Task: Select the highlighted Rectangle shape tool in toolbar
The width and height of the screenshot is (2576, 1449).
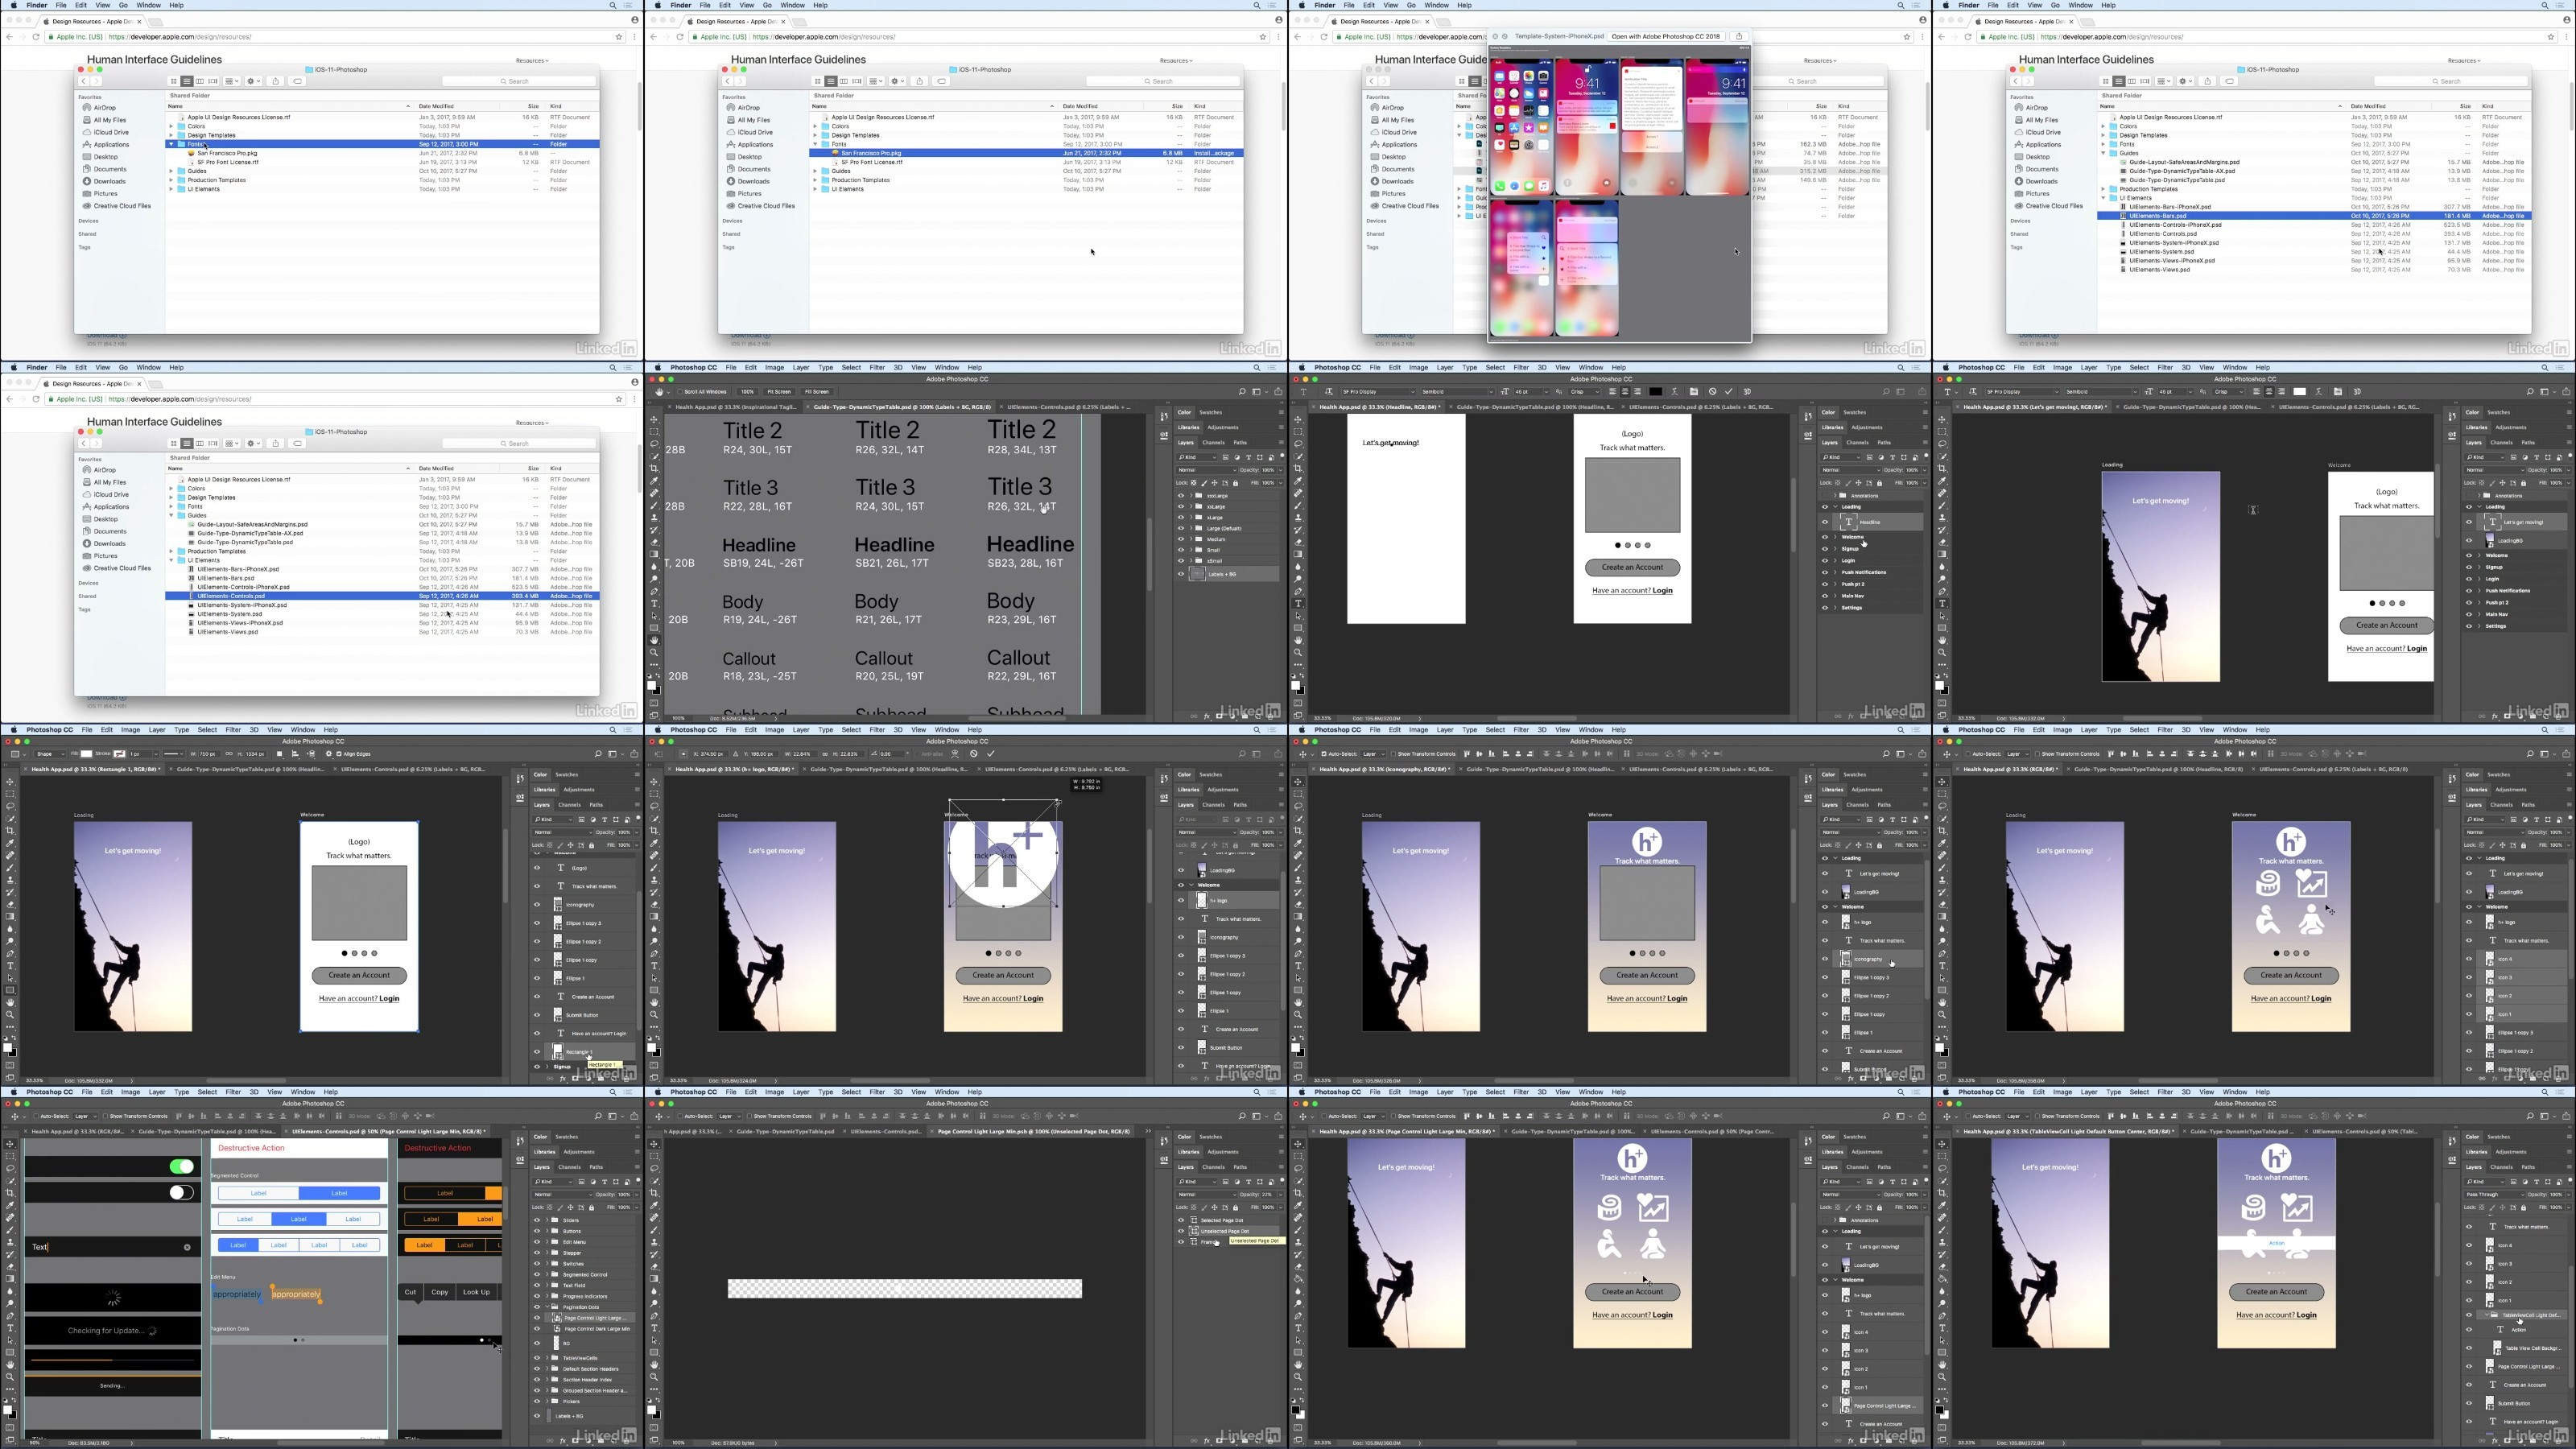Action: [10, 990]
